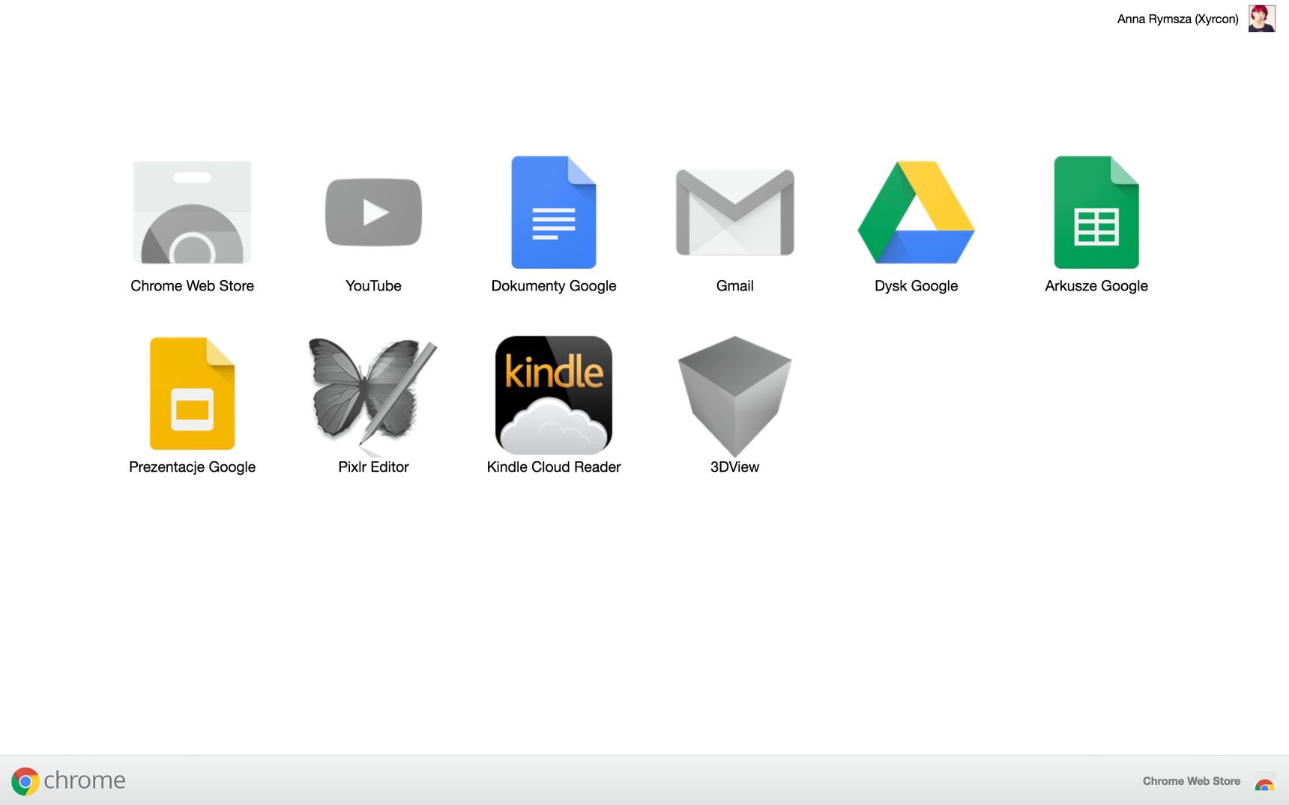Click the 'Prezentacje Google' label text
The height and width of the screenshot is (805, 1289).
click(x=192, y=467)
